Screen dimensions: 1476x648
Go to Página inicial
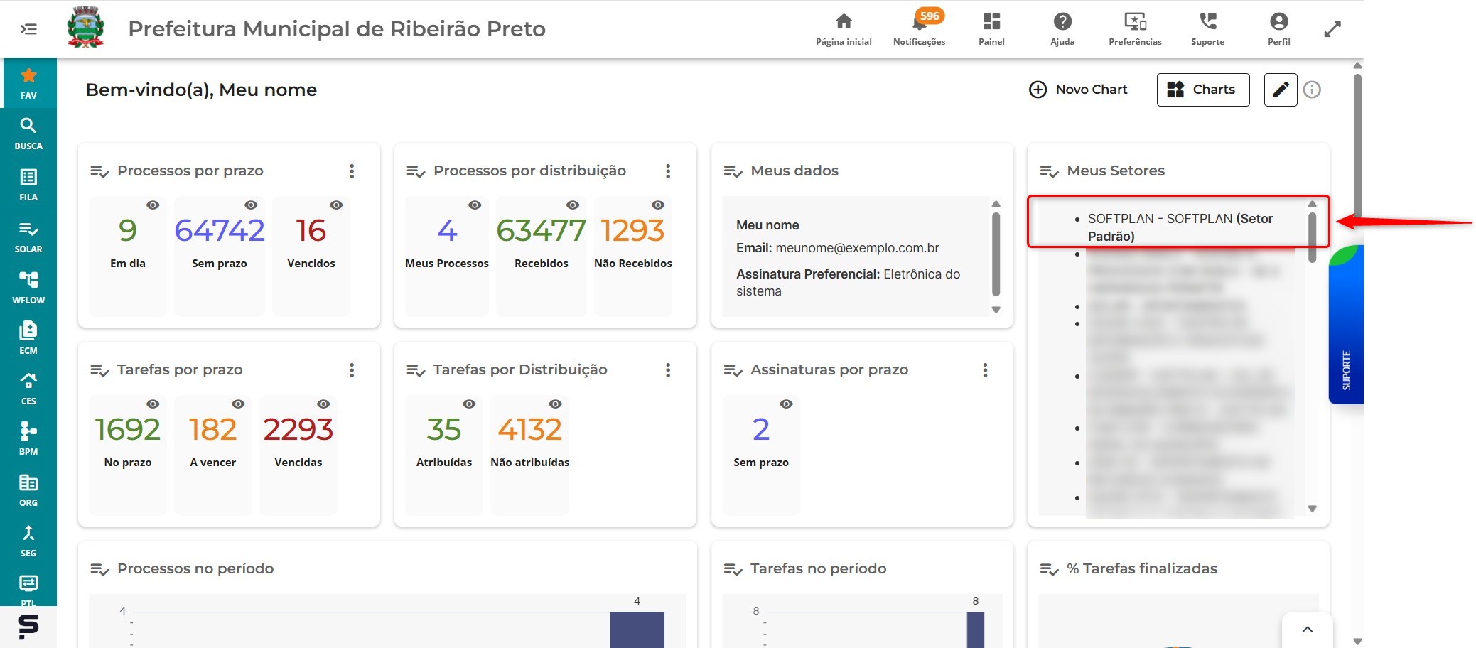(844, 29)
